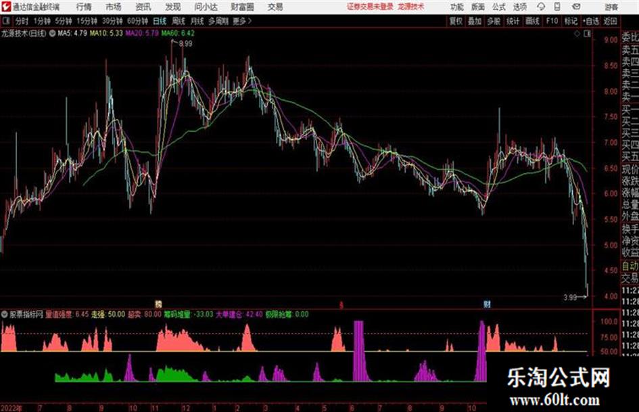
Task: Click the 画线 drawing toolbar button
Action: pos(532,21)
